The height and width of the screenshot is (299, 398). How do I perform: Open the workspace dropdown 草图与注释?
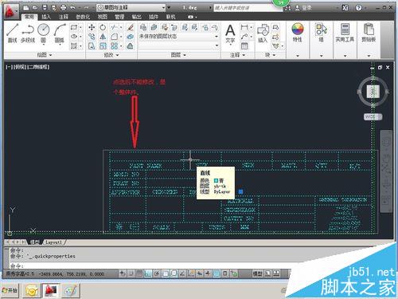[x=131, y=8]
